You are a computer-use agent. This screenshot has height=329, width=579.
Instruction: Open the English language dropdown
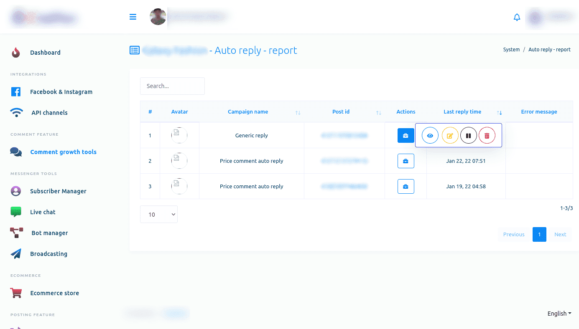[x=559, y=314]
